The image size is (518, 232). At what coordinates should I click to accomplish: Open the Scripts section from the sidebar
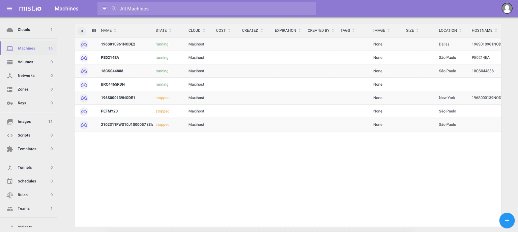24,135
